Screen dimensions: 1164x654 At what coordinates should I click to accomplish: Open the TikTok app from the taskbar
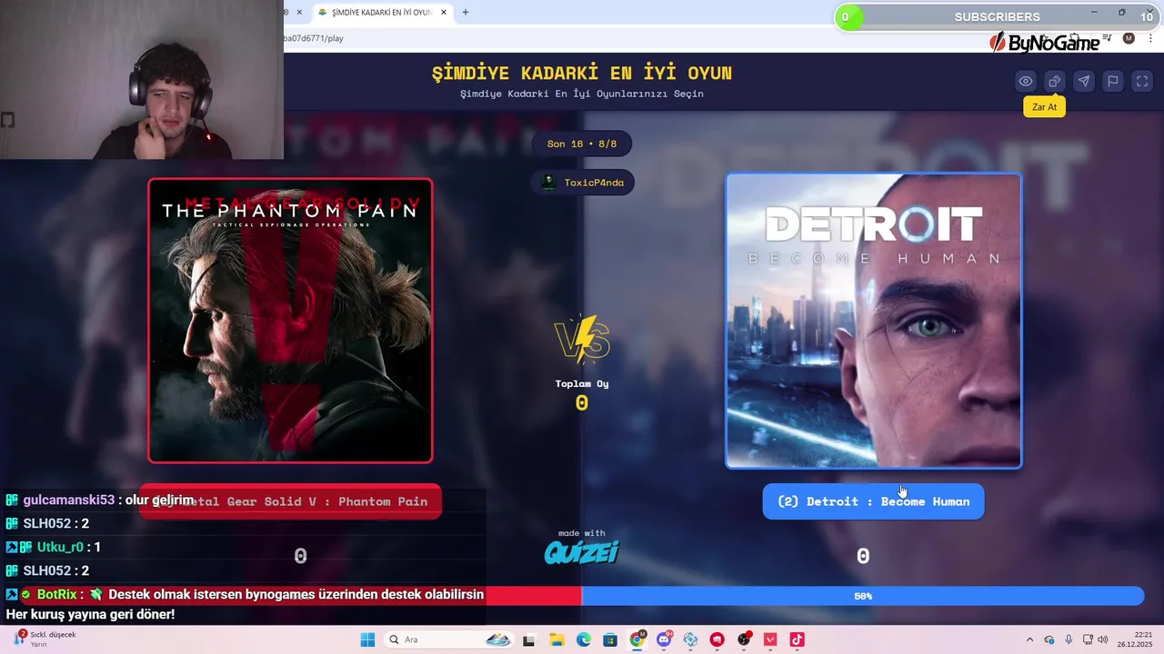click(798, 639)
